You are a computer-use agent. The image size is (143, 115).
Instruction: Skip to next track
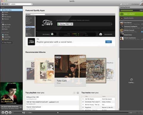tap(10, 113)
